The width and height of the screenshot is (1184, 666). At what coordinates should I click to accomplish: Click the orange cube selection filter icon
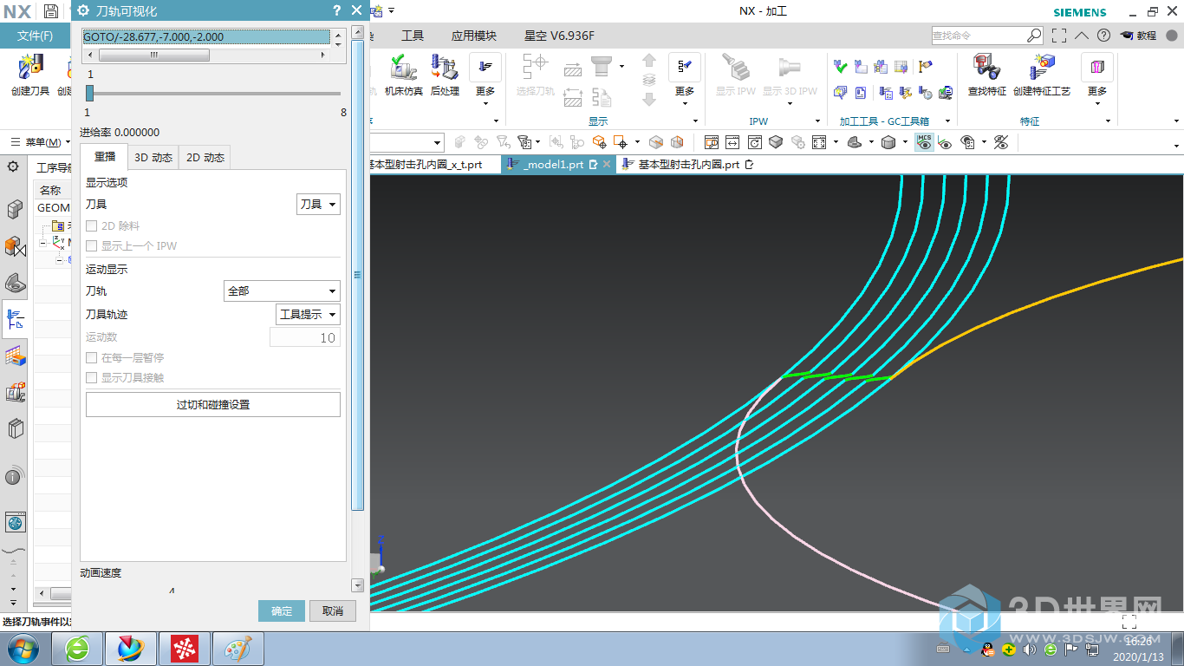599,142
